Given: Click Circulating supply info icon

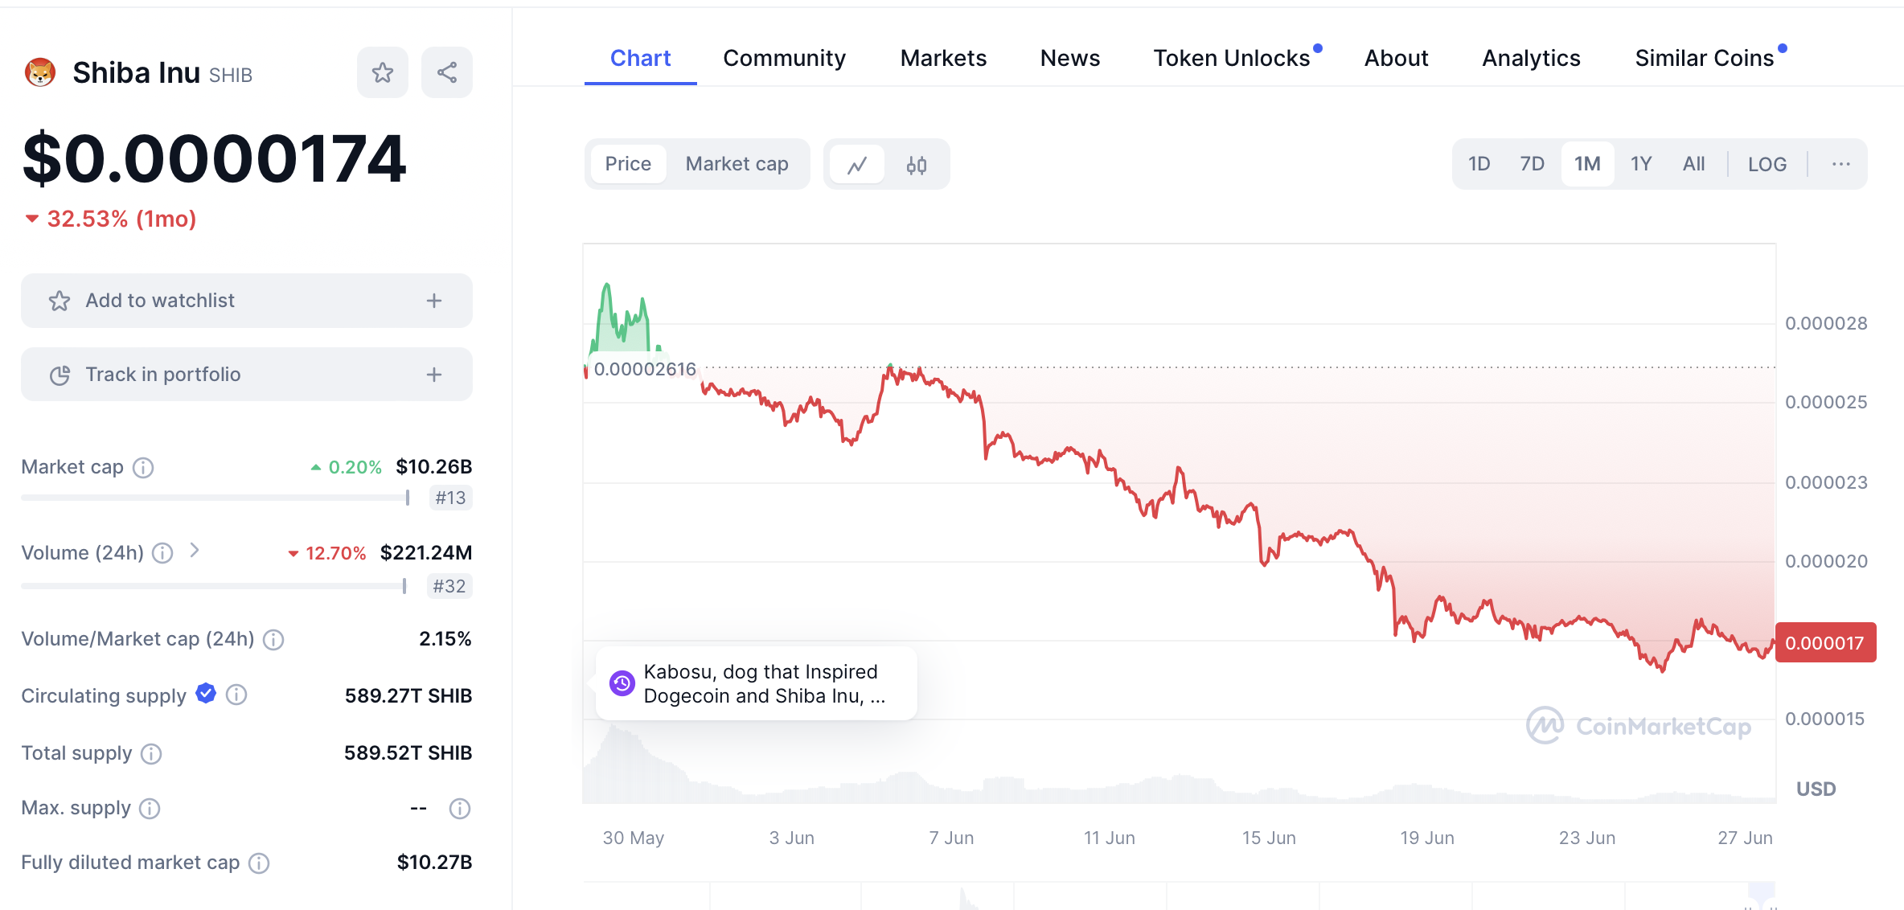Looking at the screenshot, I should (x=236, y=695).
